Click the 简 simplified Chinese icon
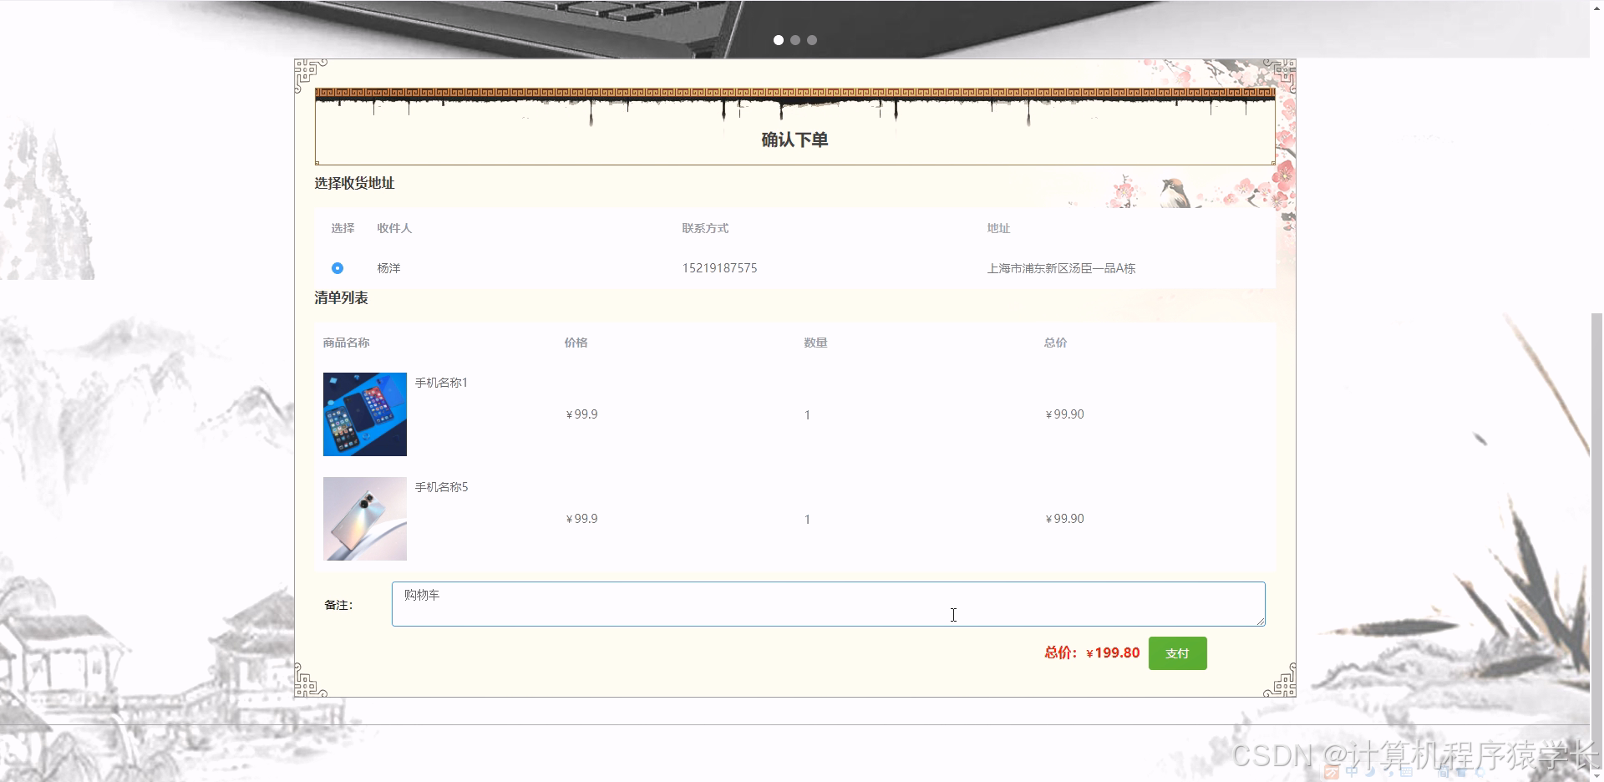 [x=1444, y=774]
